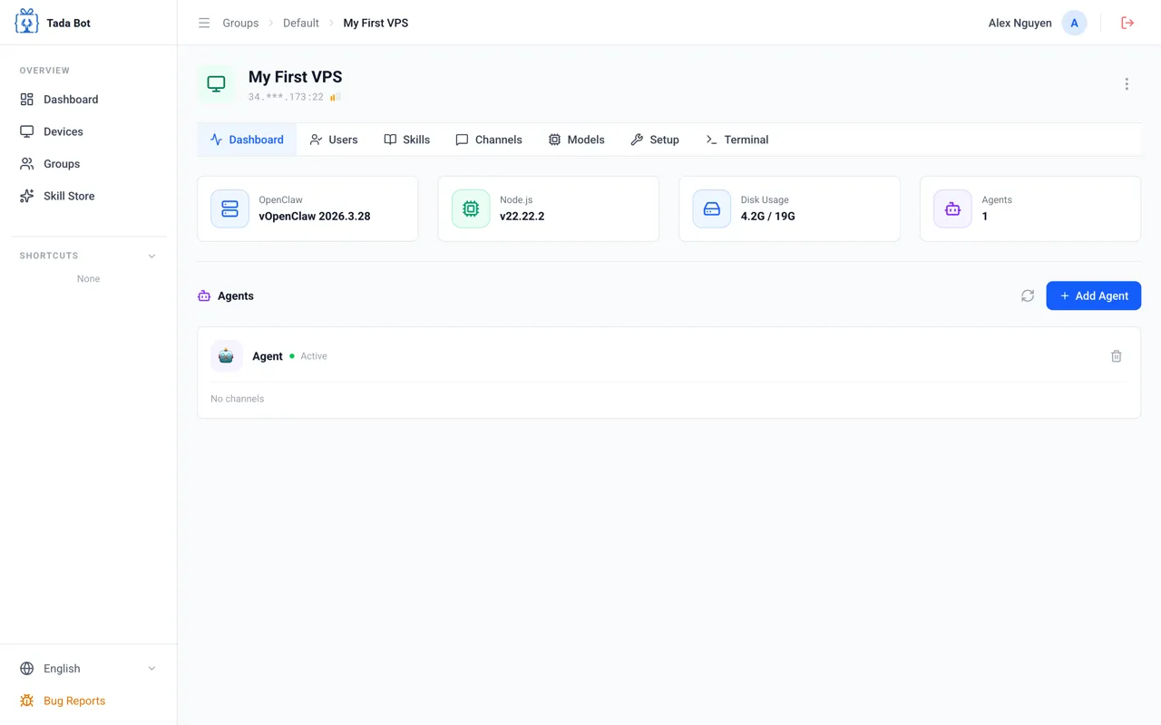Click the bug icon beside Bug Reports
Screen dimensions: 1161x725
coord(27,701)
